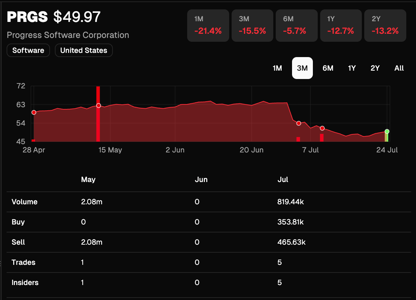Click the red trade marker just after 7 Jul

coord(322,128)
